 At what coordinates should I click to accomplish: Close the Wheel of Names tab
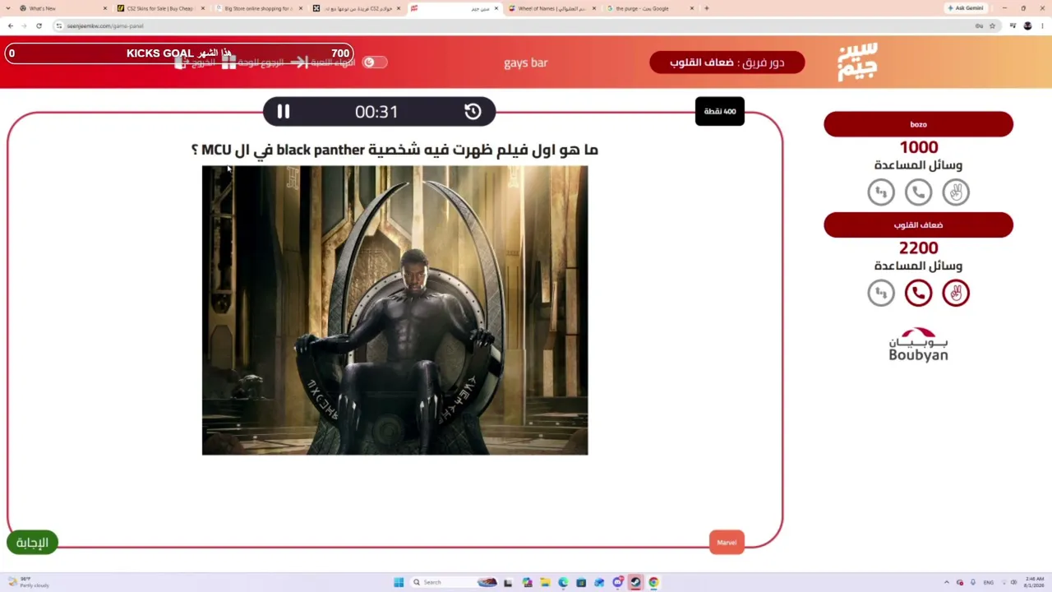tap(593, 8)
